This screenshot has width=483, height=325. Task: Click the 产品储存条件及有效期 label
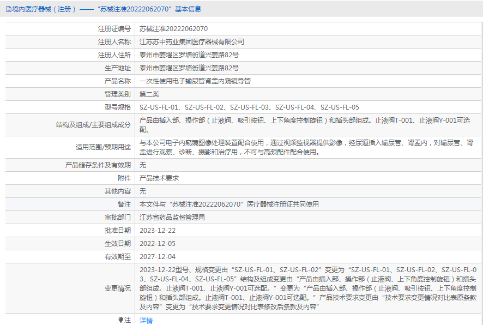coord(98,165)
